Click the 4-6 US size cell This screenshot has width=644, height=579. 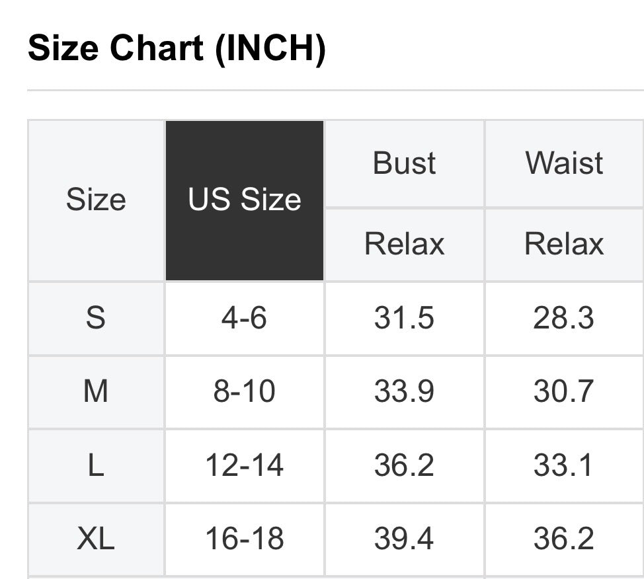point(245,319)
